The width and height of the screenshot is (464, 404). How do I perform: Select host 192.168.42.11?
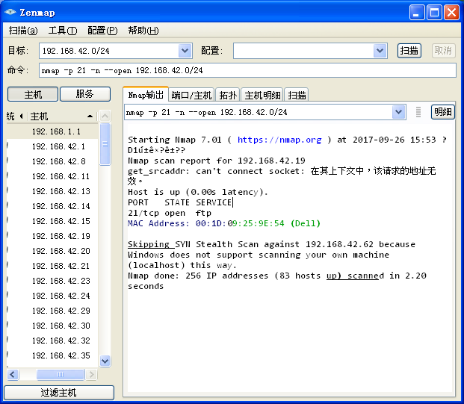pyautogui.click(x=52, y=176)
